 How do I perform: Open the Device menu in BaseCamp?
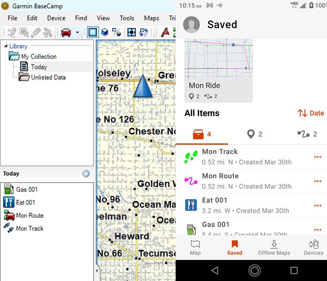click(x=57, y=18)
